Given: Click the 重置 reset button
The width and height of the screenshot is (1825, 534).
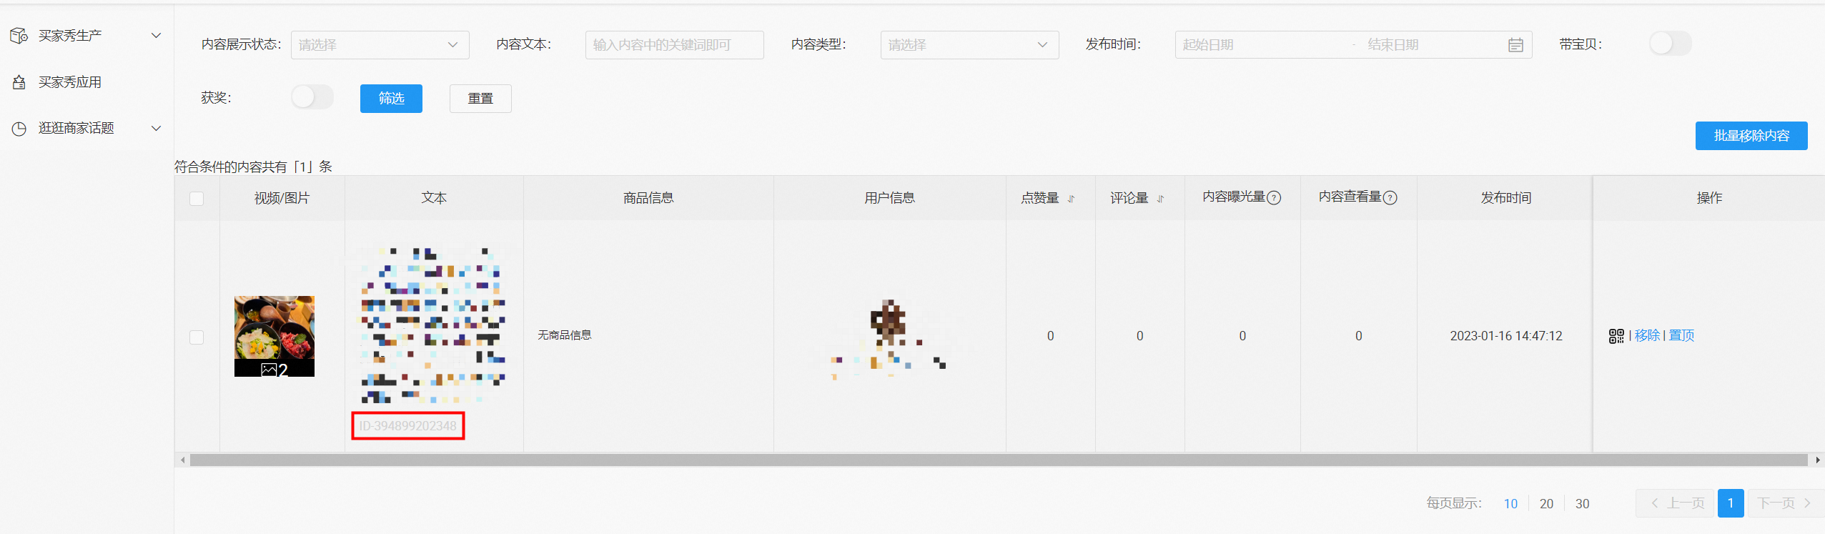Looking at the screenshot, I should point(480,99).
